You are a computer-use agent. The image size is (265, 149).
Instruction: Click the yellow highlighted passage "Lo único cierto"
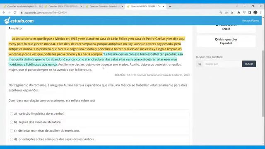pyautogui.click(x=97, y=46)
